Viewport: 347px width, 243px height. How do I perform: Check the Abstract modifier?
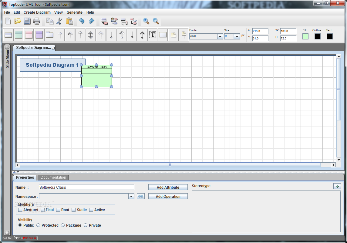(x=20, y=210)
